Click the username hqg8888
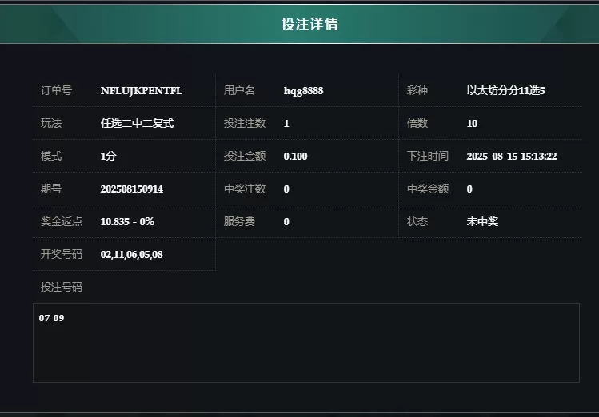The image size is (599, 417). [x=303, y=91]
